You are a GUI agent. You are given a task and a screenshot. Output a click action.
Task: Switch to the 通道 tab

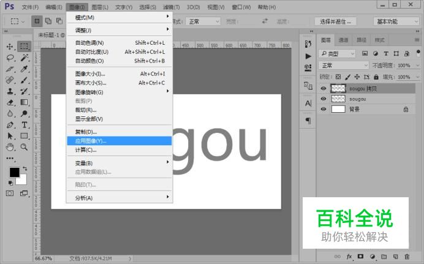click(343, 40)
